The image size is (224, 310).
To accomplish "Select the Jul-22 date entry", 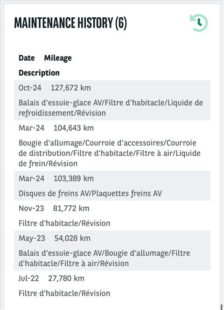I will click(x=28, y=278).
